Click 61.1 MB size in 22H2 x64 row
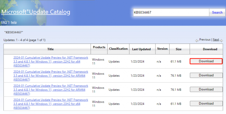The width and height of the screenshot is (226, 114). [x=176, y=61]
